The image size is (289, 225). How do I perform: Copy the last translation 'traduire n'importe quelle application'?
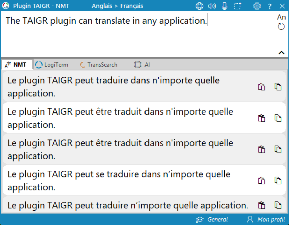click(278, 205)
